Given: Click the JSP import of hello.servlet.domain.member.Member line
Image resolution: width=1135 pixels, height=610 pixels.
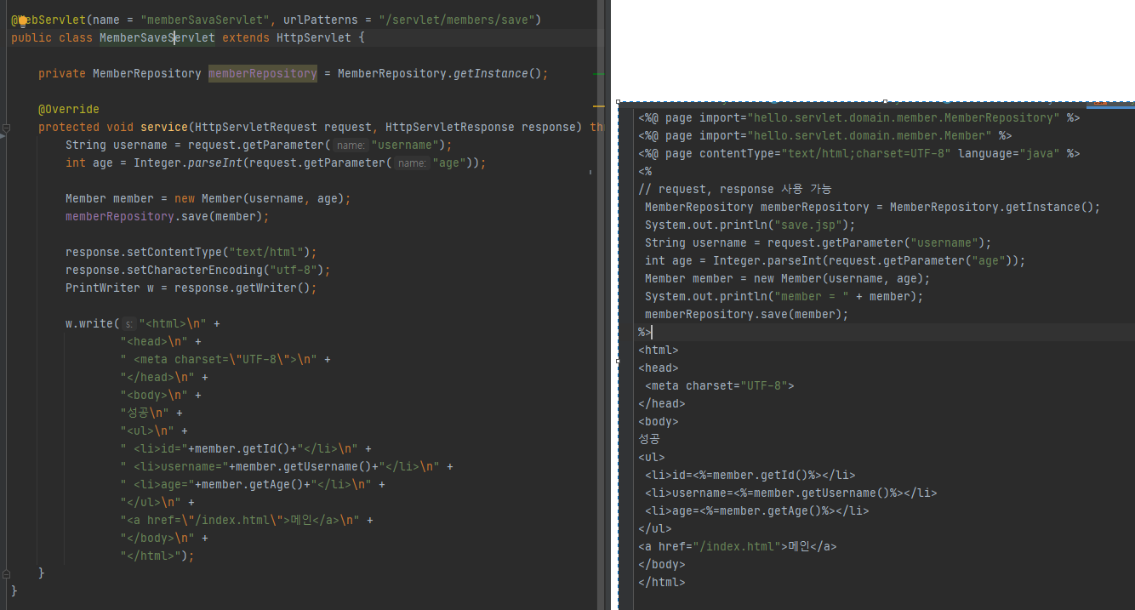Looking at the screenshot, I should 825,135.
